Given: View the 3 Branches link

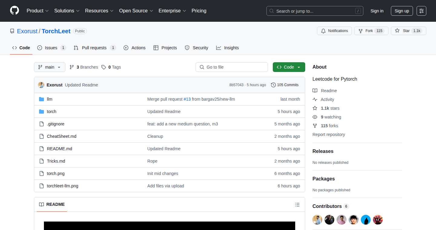Looking at the screenshot, I should [x=84, y=67].
